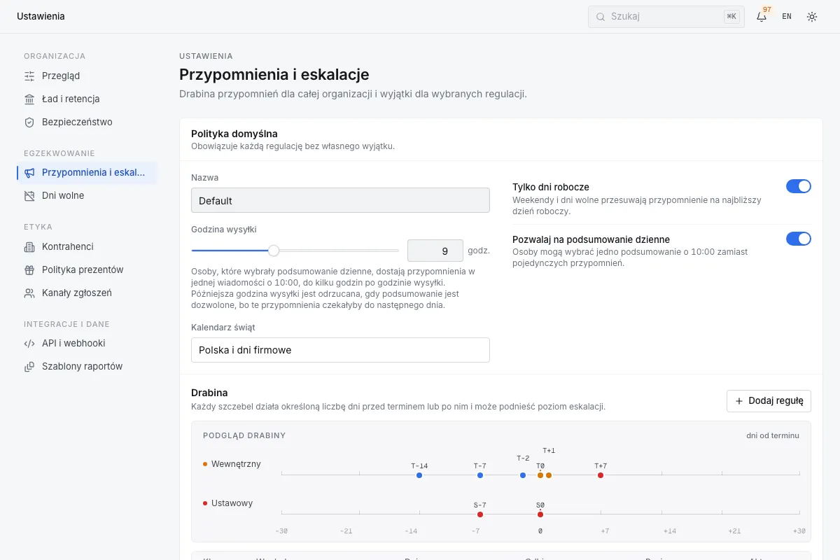This screenshot has height=560, width=840.
Task: Open the Polityka prezentów gift icon
Action: [x=29, y=269]
